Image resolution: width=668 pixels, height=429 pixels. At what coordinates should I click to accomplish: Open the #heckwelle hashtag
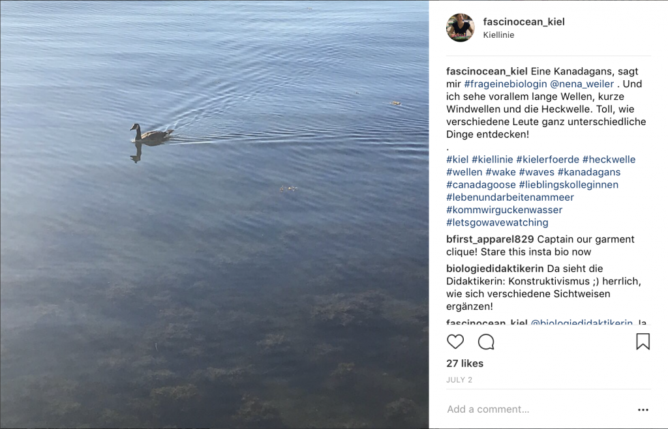point(609,160)
